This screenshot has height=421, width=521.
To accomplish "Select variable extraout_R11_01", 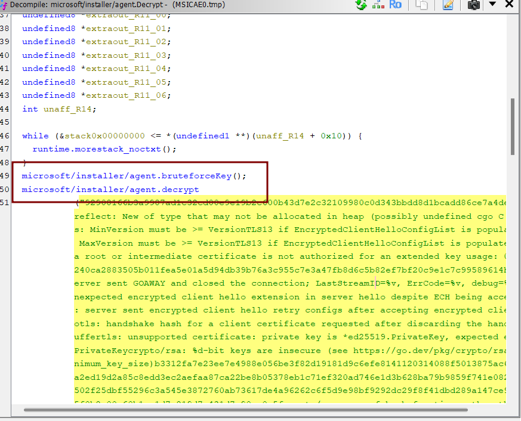I will (x=126, y=29).
